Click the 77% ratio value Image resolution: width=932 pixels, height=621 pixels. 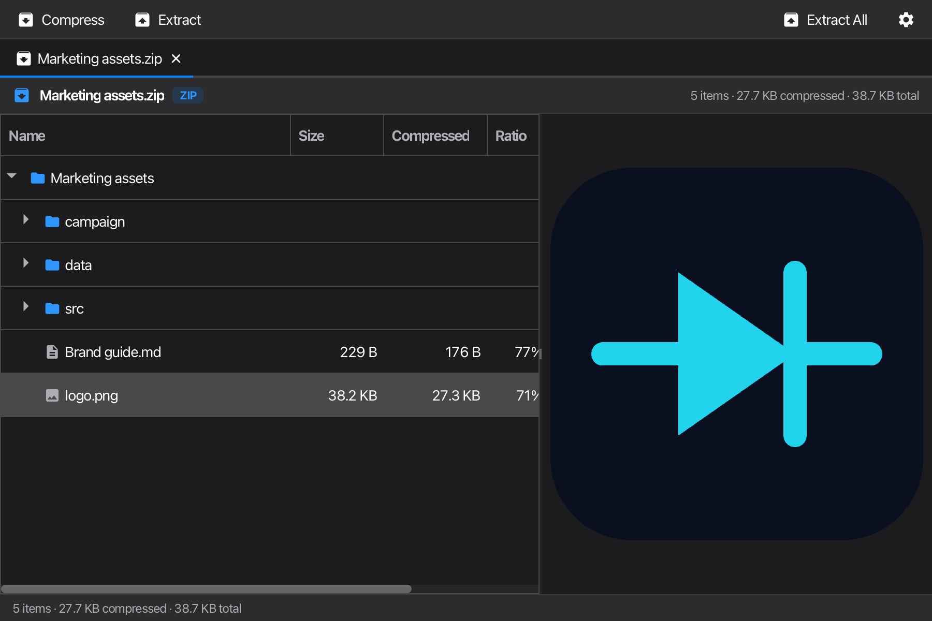[x=527, y=352]
